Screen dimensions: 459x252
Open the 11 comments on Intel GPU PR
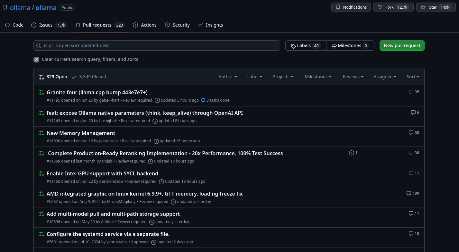point(414,173)
